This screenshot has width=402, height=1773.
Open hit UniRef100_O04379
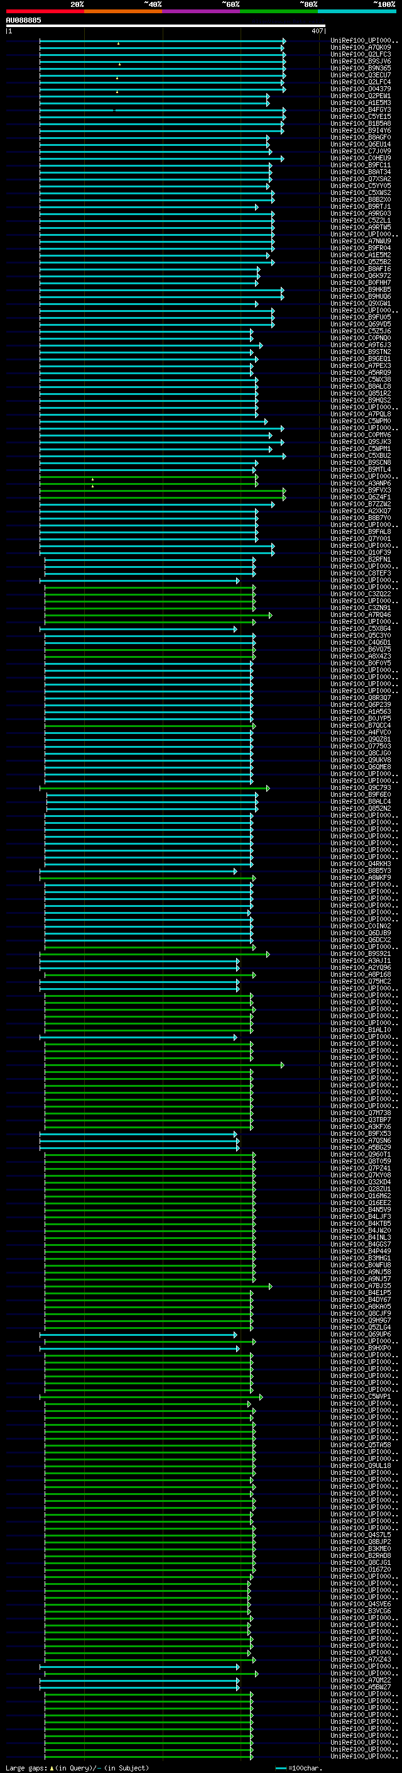point(361,89)
